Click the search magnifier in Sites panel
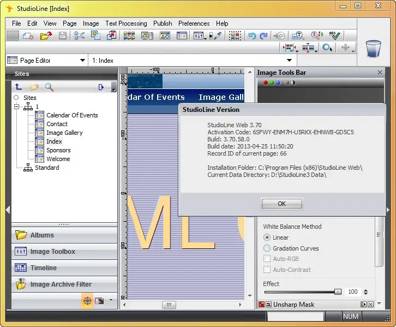Image resolution: width=396 pixels, height=327 pixels. pos(49,87)
